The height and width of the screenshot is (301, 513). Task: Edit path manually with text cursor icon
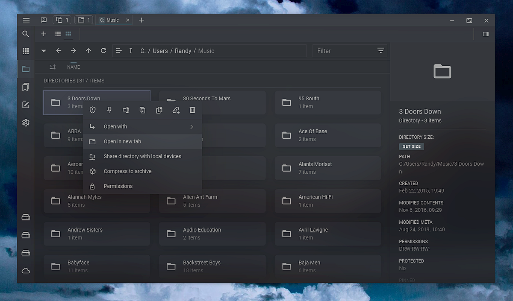coord(130,51)
